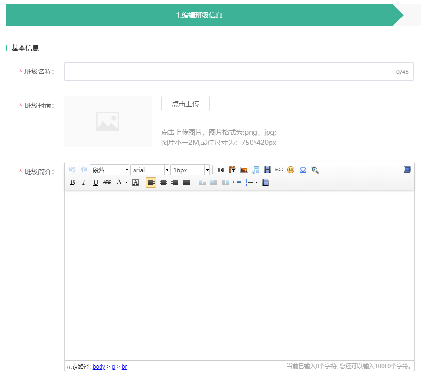Image resolution: width=421 pixels, height=378 pixels.
Task: Click the br element path link
Action: tap(124, 366)
